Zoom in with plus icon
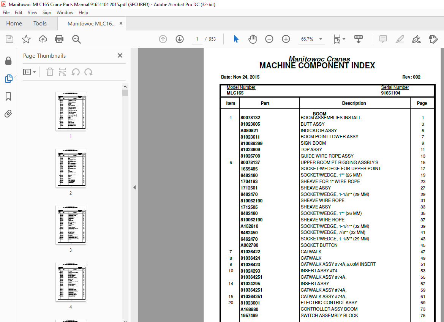The width and height of the screenshot is (444, 322). pyautogui.click(x=286, y=39)
